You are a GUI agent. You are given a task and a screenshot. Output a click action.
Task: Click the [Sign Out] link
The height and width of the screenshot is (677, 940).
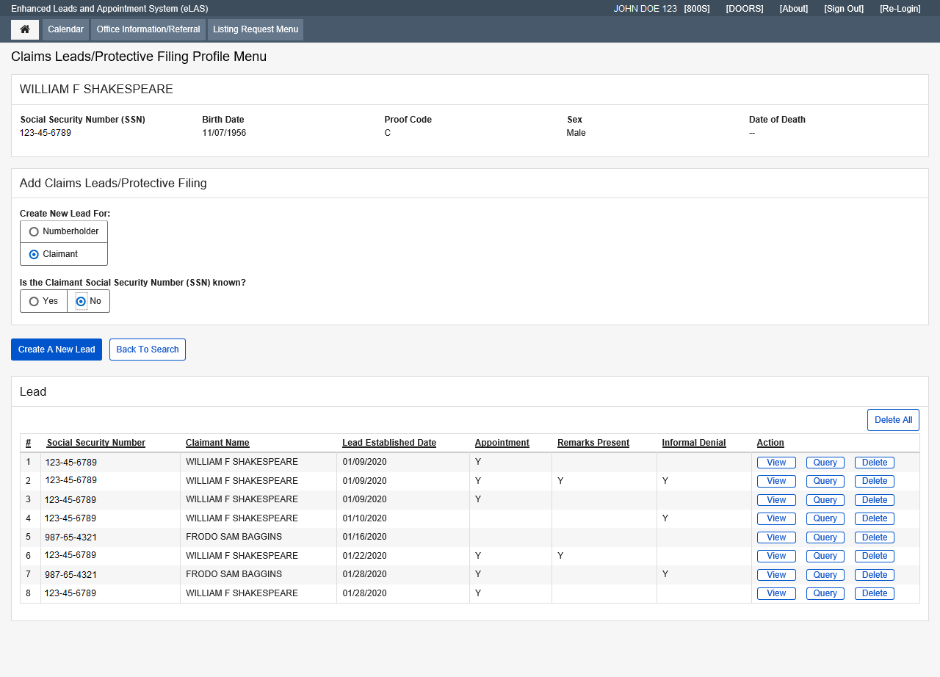click(x=844, y=9)
